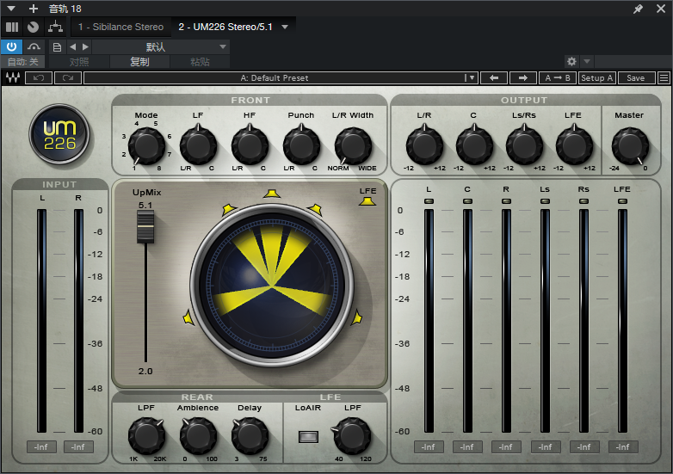This screenshot has height=474, width=673.
Task: Click the 对照 compare button
Action: pos(79,62)
